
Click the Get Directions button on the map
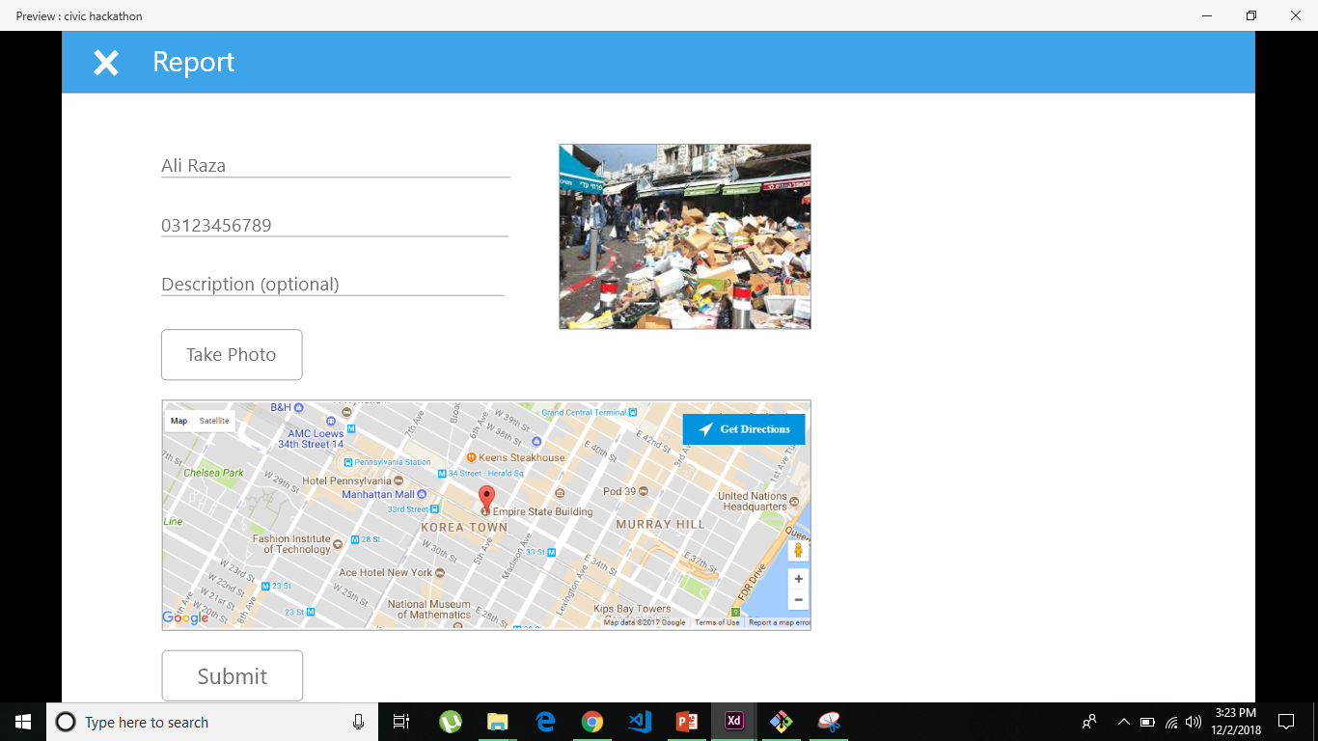744,429
